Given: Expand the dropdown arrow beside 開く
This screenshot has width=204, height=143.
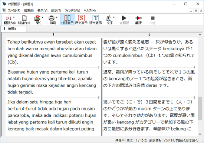Looking at the screenshot, I should pos(42,17).
